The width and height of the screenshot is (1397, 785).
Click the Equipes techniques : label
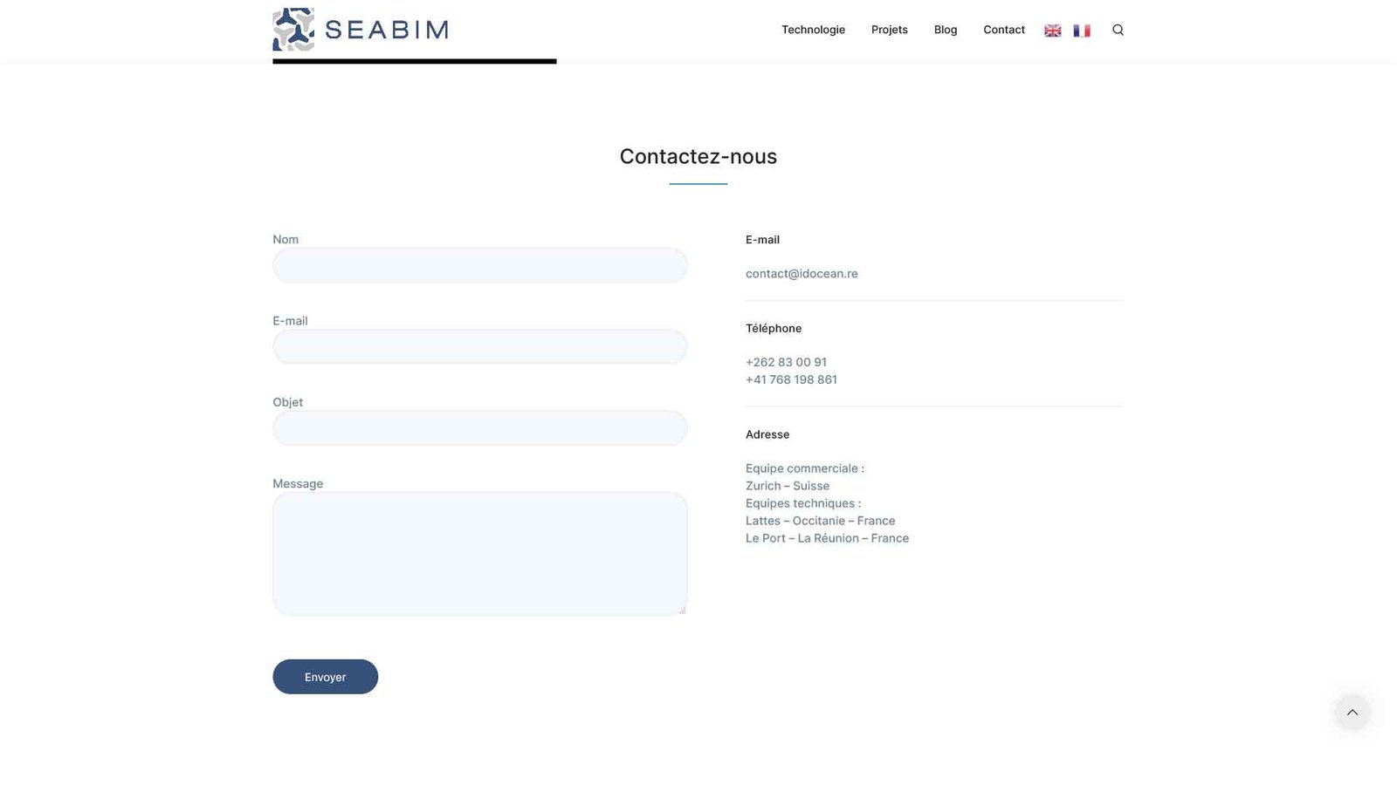click(x=803, y=503)
